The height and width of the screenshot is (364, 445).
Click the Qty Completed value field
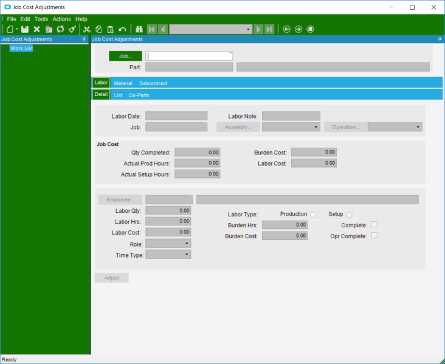197,153
